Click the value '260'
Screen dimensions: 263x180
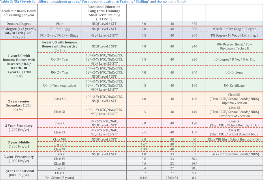pos(194,35)
